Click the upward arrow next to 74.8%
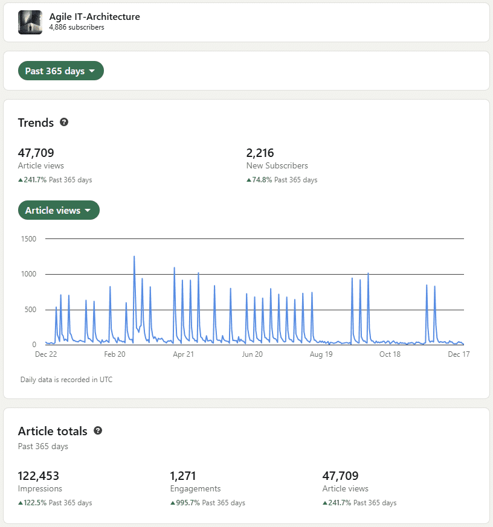The height and width of the screenshot is (527, 493). [x=249, y=179]
